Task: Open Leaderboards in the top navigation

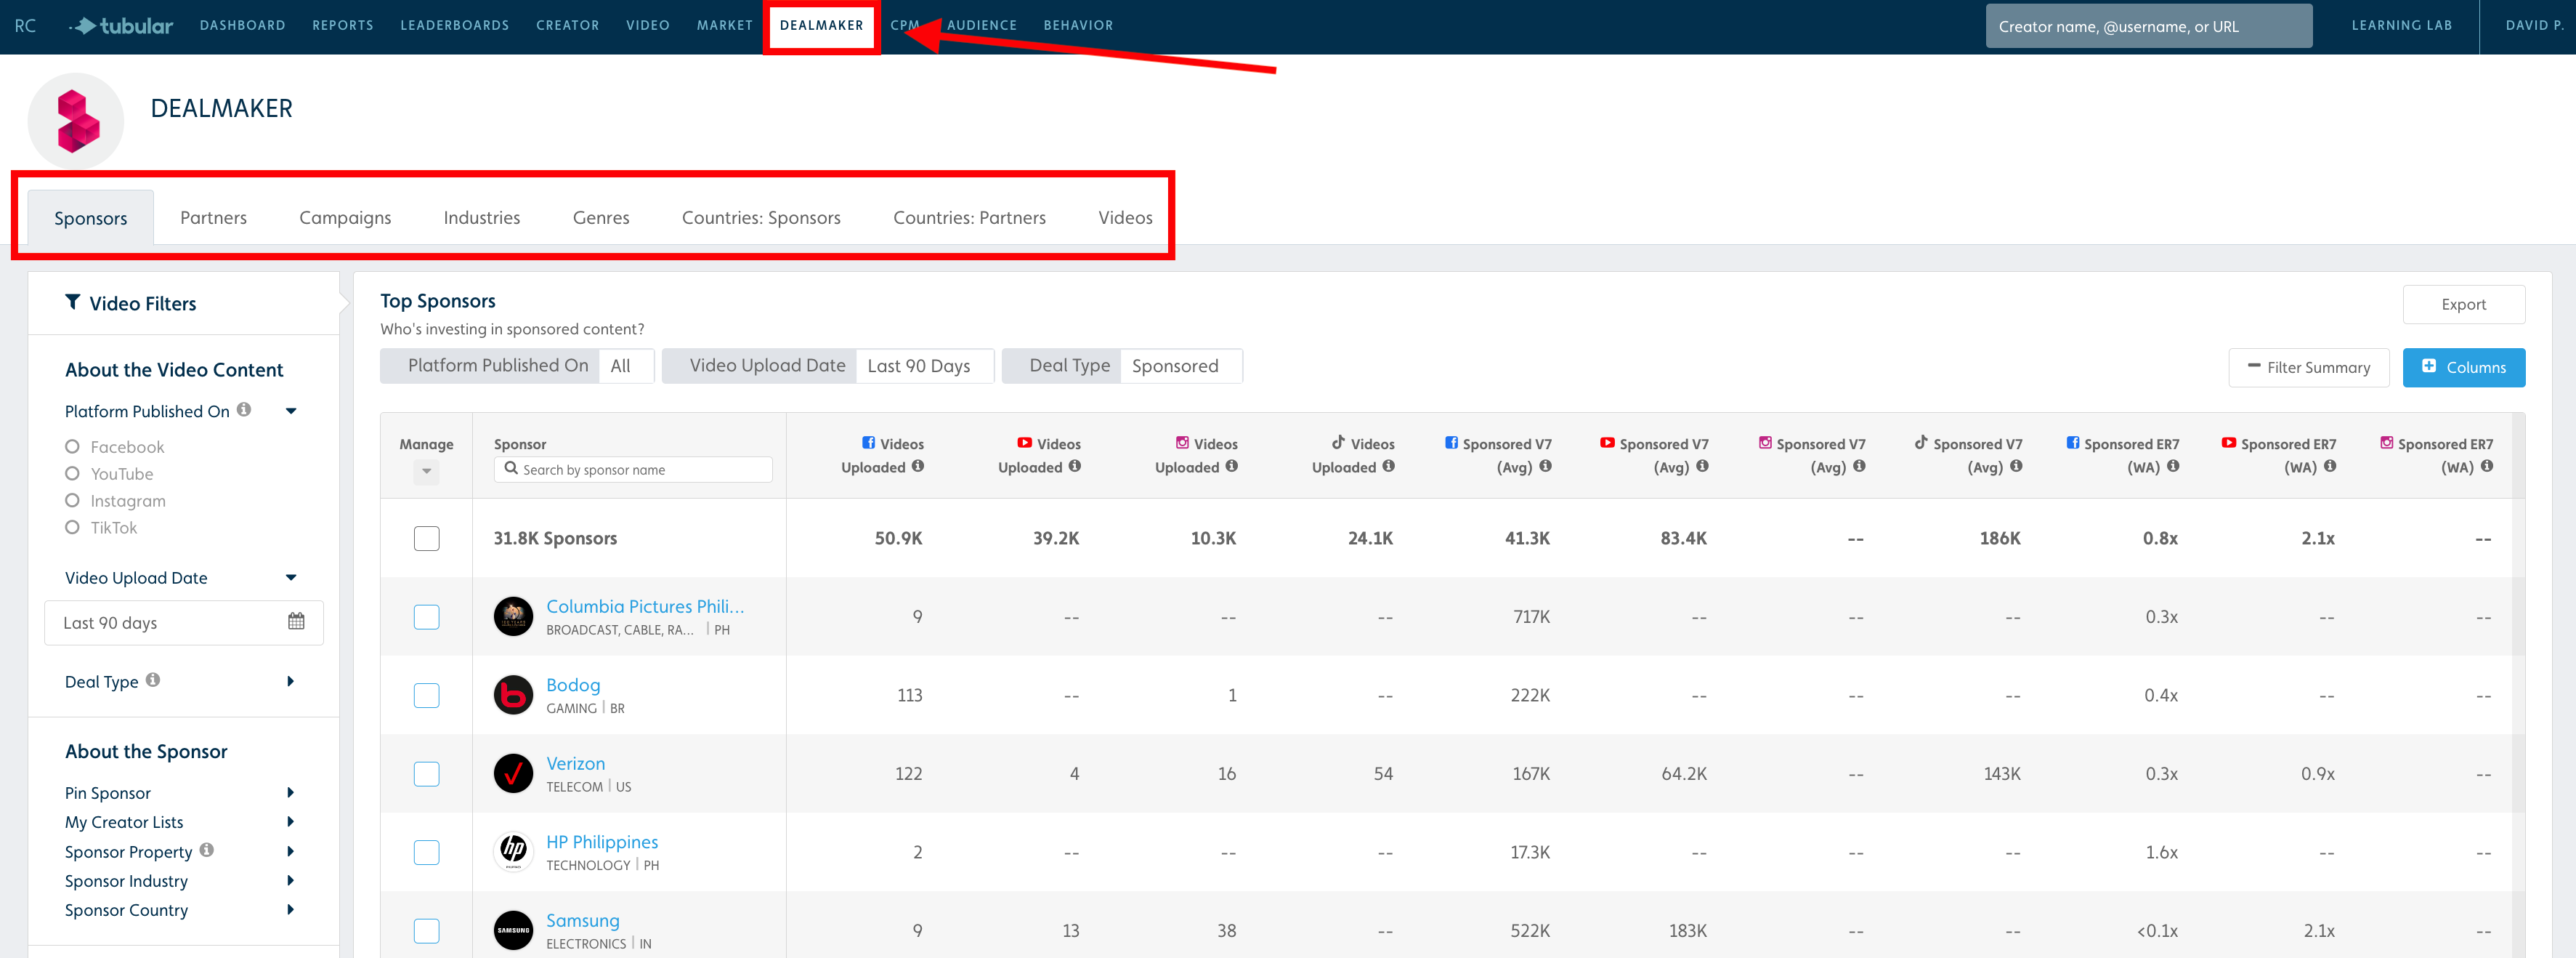Action: point(454,26)
